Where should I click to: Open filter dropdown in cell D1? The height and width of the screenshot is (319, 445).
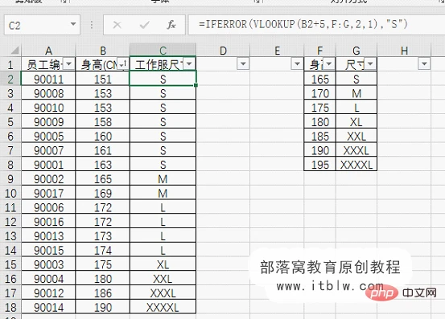click(x=243, y=63)
